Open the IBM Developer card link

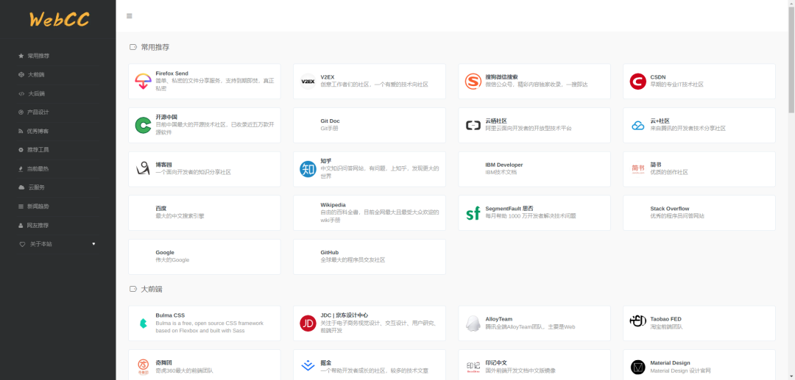(x=534, y=169)
